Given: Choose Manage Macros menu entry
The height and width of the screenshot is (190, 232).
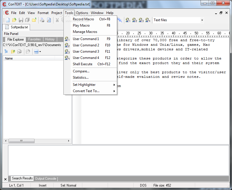Looking at the screenshot, I should [90, 32].
